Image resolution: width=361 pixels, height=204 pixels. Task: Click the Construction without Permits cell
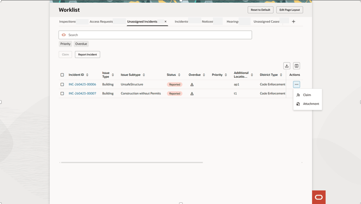pyautogui.click(x=141, y=94)
